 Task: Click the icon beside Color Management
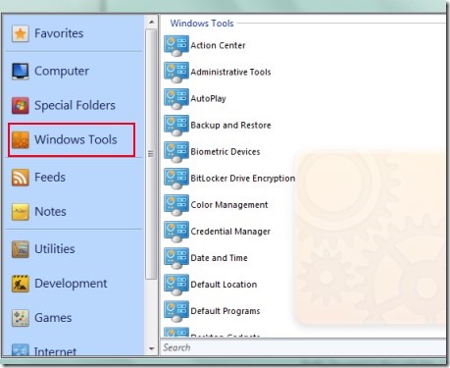(176, 205)
